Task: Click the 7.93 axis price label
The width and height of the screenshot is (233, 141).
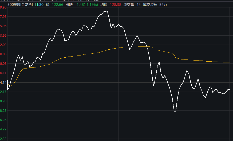Action: (3, 16)
